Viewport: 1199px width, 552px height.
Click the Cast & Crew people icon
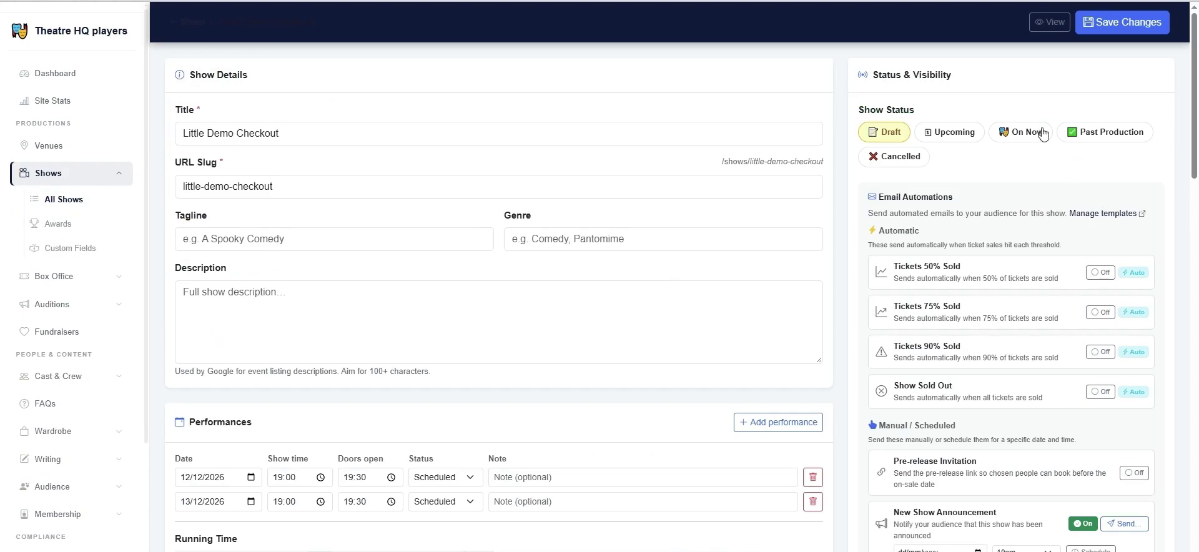[24, 376]
